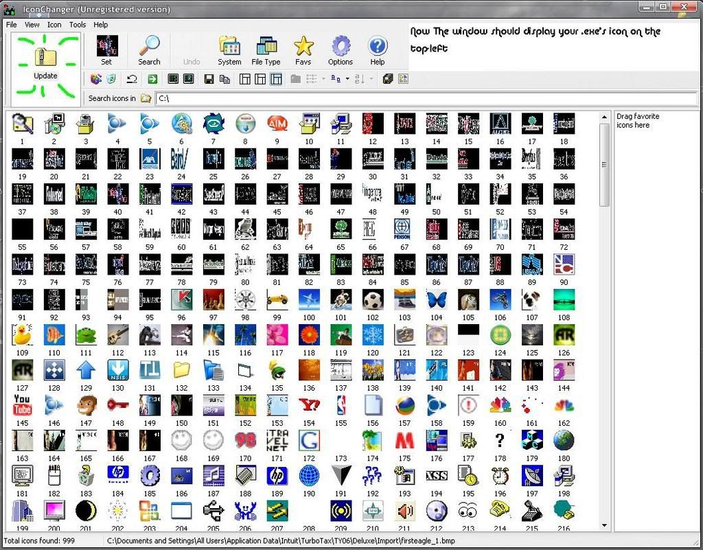Select the Yahoo icon numbered 154
The width and height of the screenshot is (703, 550).
(309, 405)
